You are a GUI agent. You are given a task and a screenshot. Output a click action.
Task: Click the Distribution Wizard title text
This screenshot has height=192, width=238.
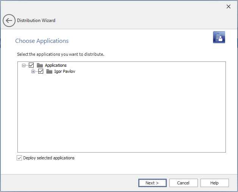tap(36, 20)
